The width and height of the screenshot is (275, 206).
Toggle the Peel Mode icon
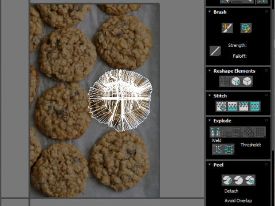pyautogui.click(x=238, y=180)
